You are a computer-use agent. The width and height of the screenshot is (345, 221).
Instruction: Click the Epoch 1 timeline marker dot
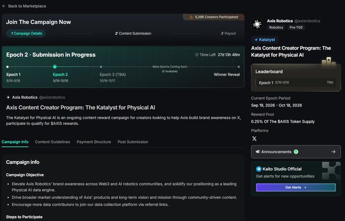click(8, 67)
